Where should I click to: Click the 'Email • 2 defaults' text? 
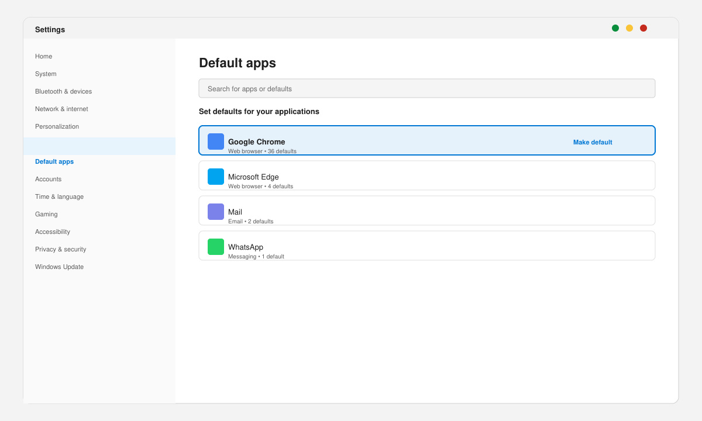pos(250,222)
